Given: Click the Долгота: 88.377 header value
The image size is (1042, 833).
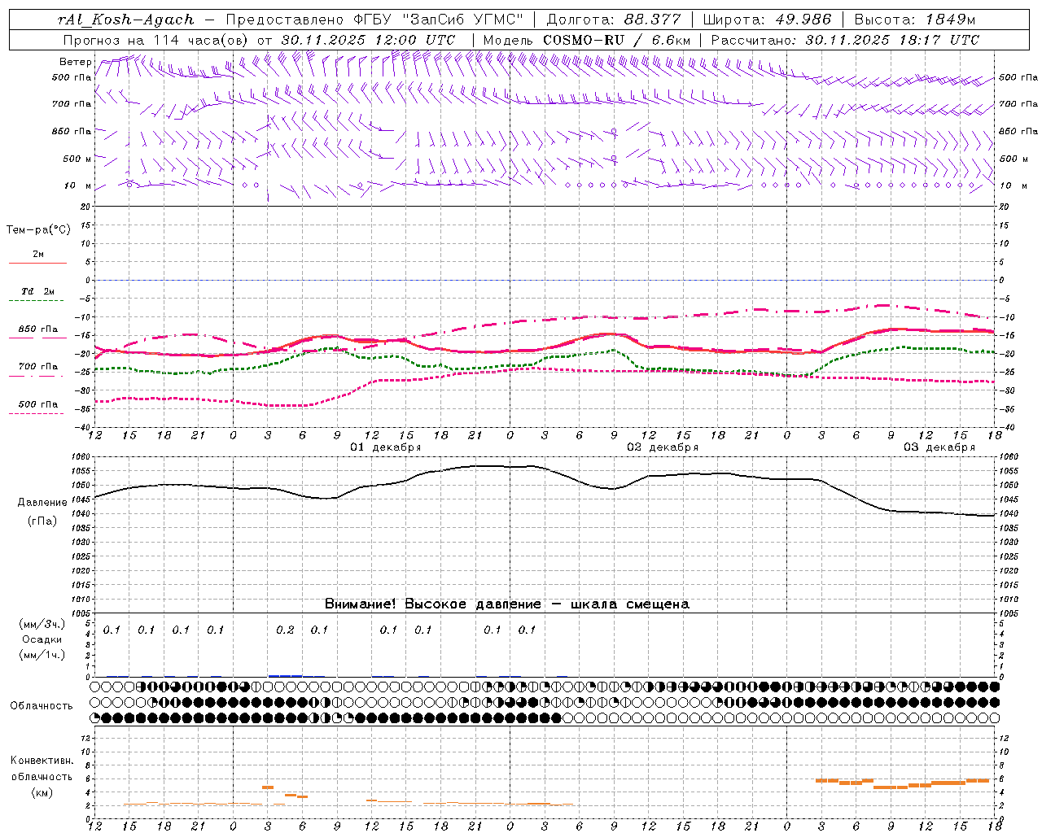Looking at the screenshot, I should pyautogui.click(x=614, y=20).
